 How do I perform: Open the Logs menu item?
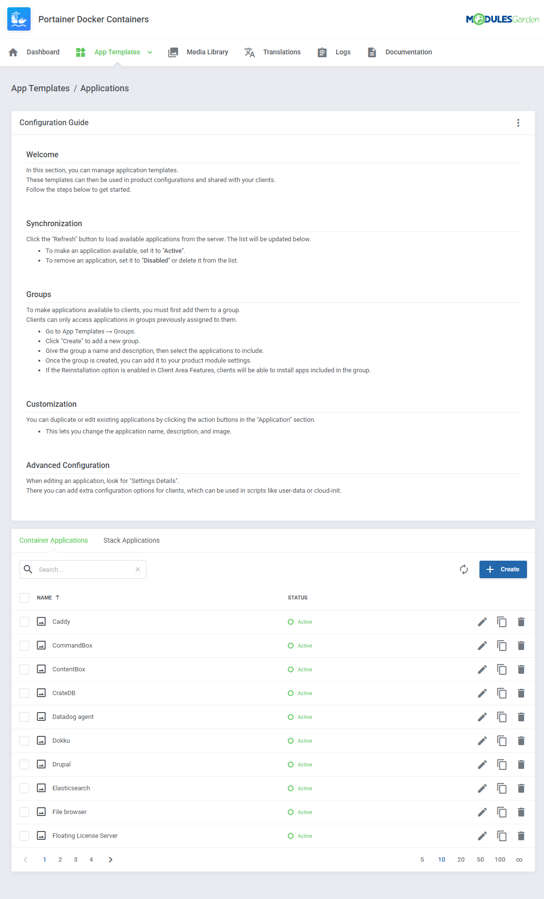[343, 52]
